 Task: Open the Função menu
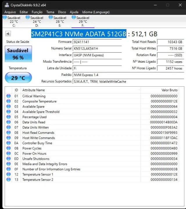click(x=37, y=12)
